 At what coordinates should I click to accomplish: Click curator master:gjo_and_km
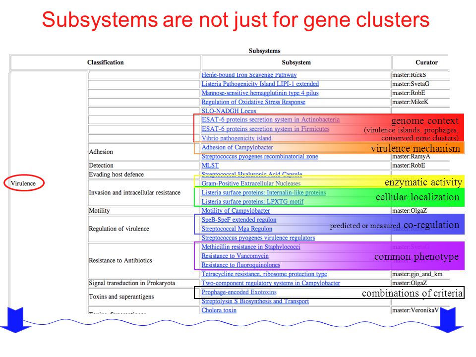tap(417, 274)
